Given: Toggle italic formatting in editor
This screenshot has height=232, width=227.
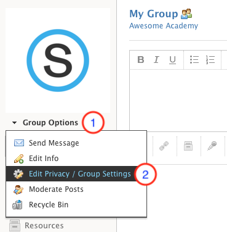Looking at the screenshot, I should (x=156, y=60).
